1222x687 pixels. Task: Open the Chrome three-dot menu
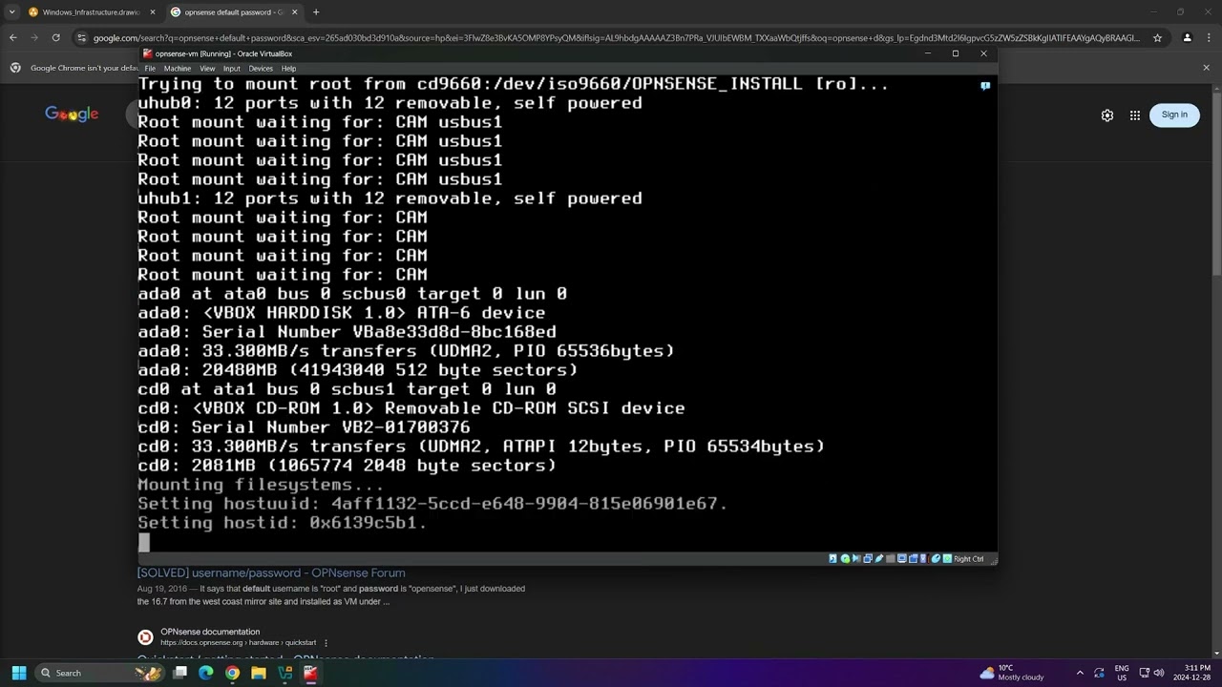pyautogui.click(x=1209, y=38)
